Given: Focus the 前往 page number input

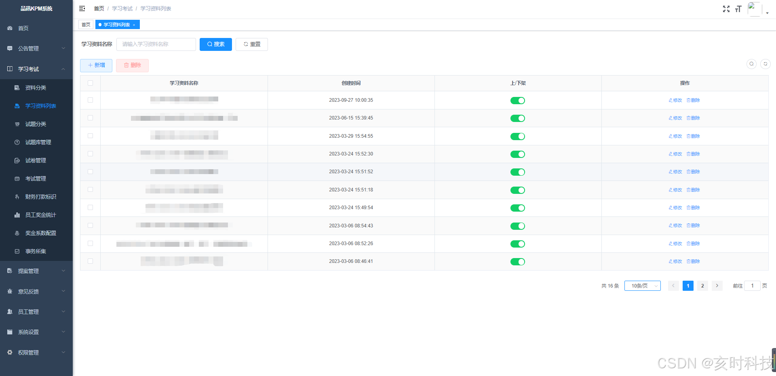Looking at the screenshot, I should 752,286.
